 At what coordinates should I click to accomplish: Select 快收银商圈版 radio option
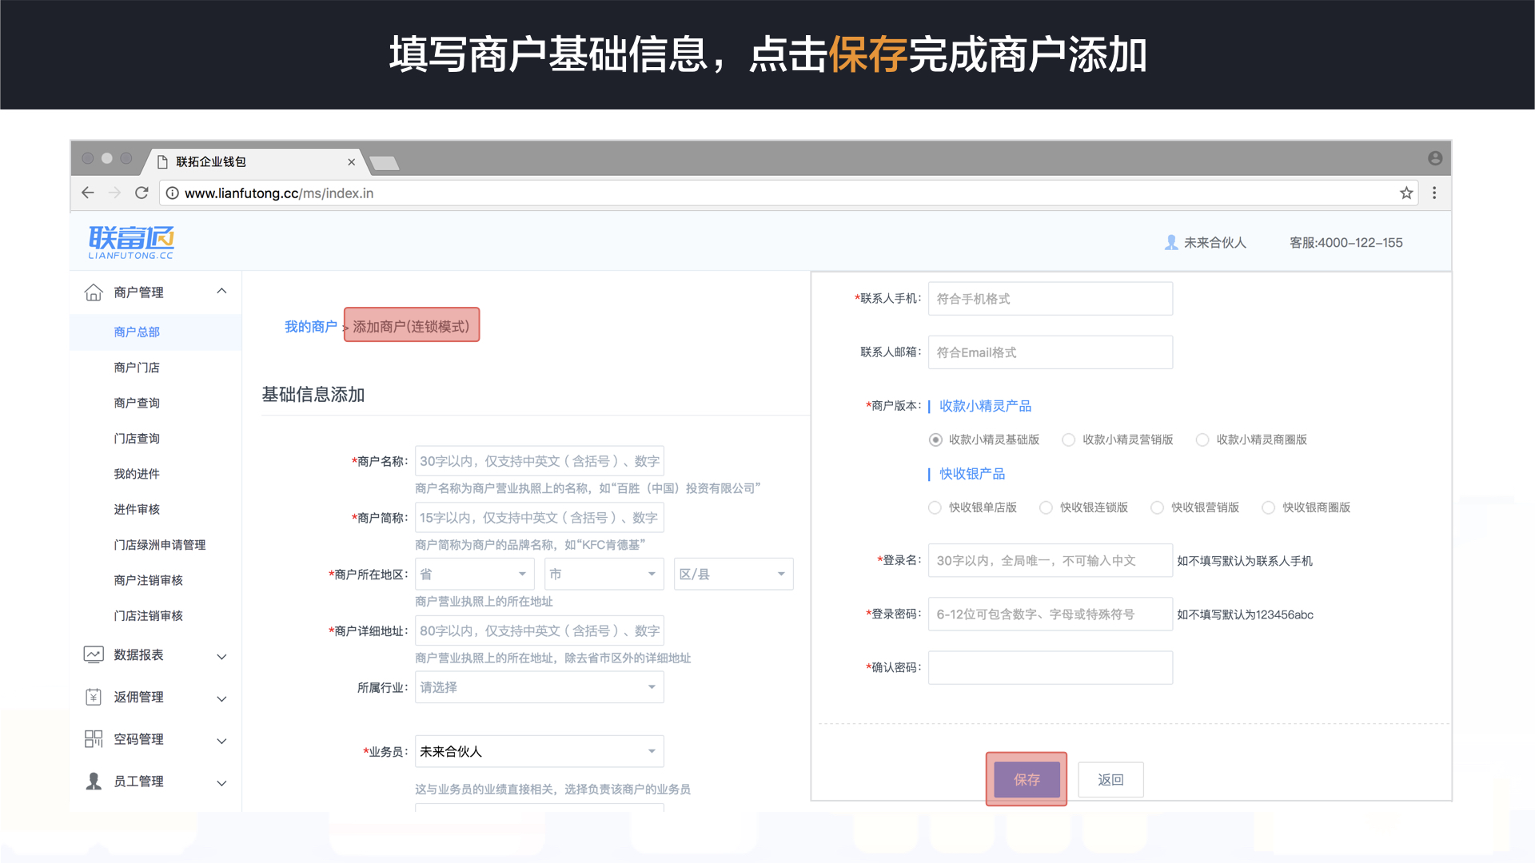1268,507
